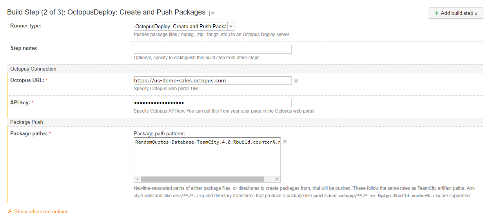Focus the Step name input field
488x213 pixels.
pyautogui.click(x=212, y=49)
